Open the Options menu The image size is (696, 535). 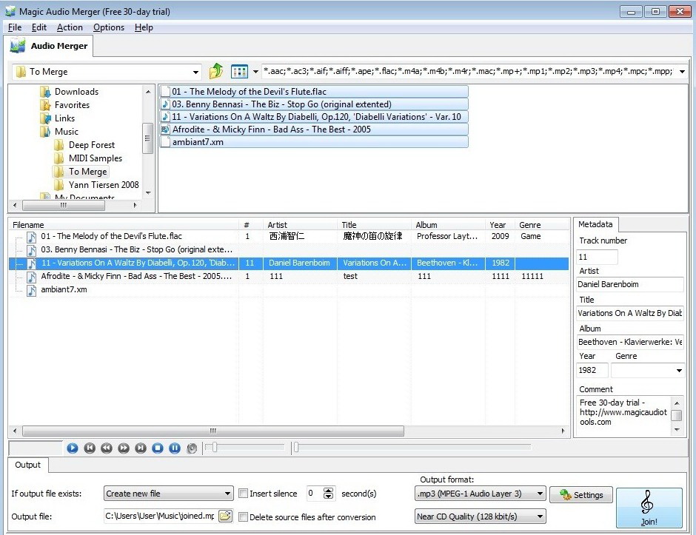pos(109,27)
